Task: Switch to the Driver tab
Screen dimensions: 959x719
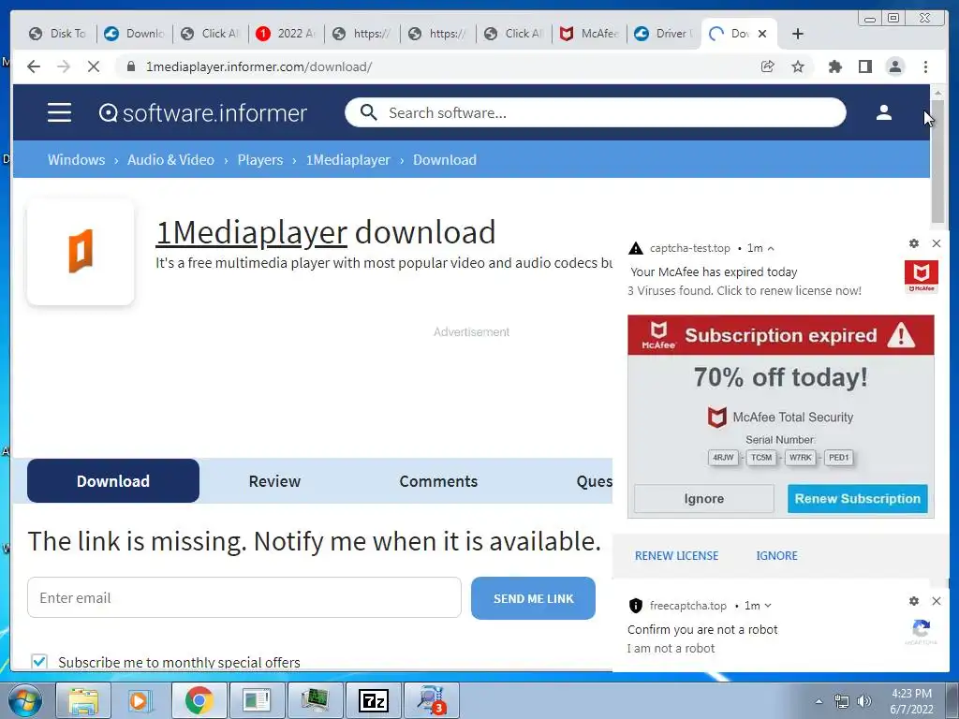Action: (665, 34)
